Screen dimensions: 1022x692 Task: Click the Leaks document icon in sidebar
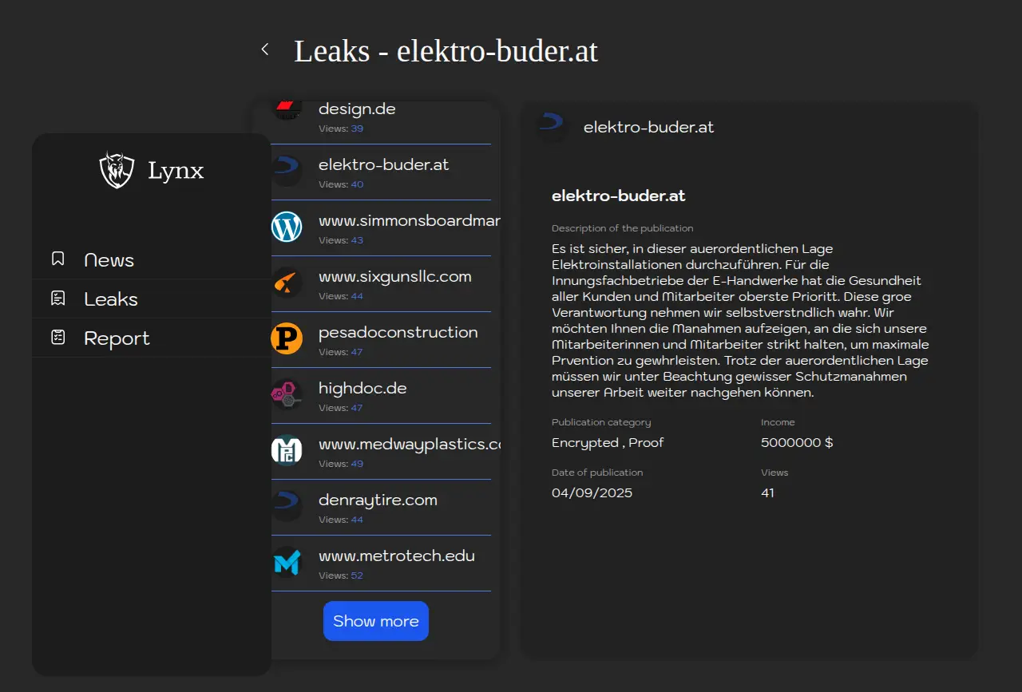57,299
